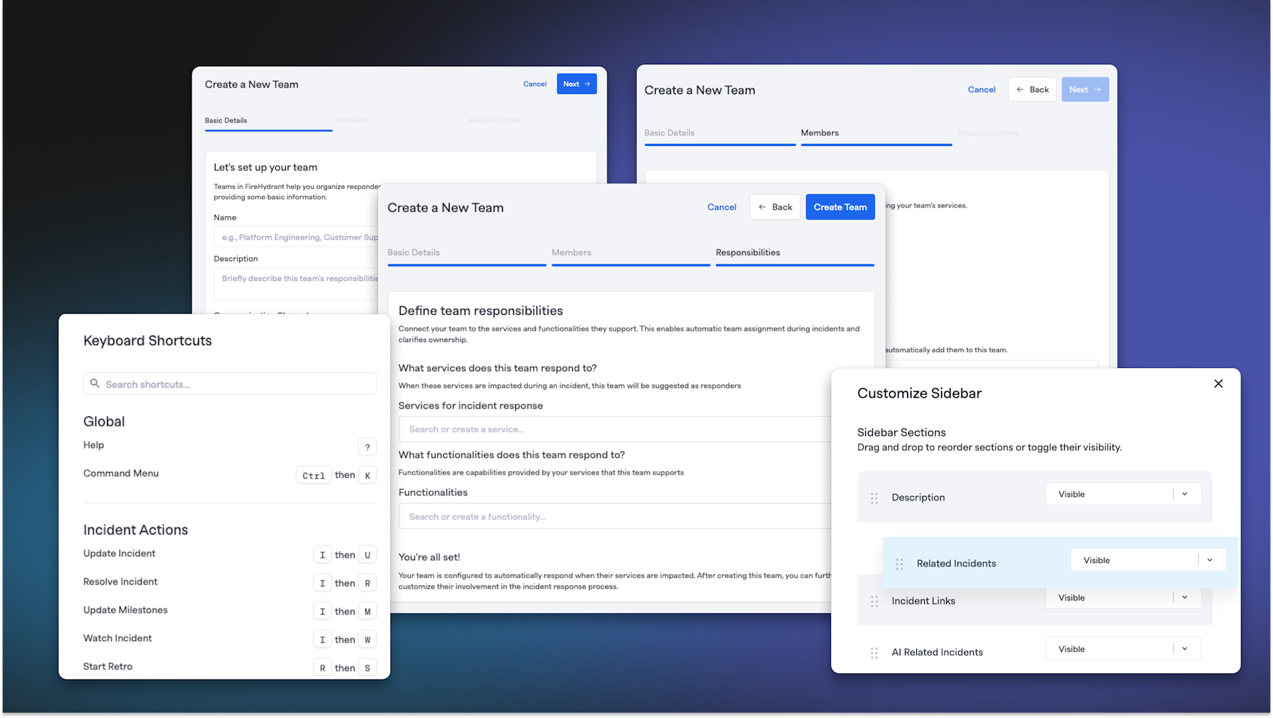
Task: Go to the Members tab in front dialog
Action: coord(571,253)
